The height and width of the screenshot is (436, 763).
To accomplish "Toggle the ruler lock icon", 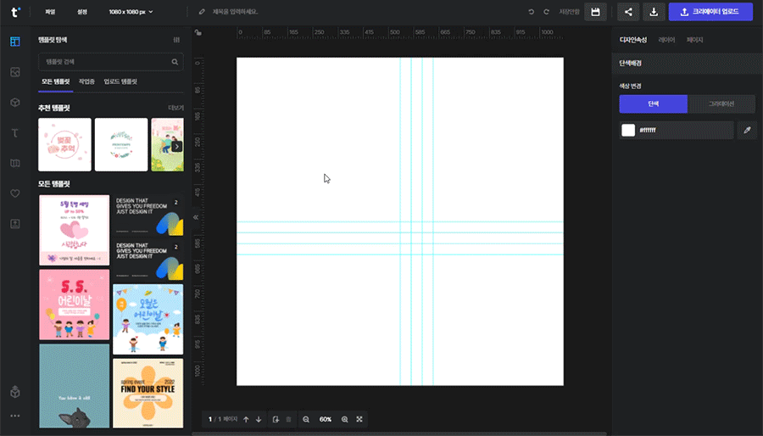I will (198, 33).
